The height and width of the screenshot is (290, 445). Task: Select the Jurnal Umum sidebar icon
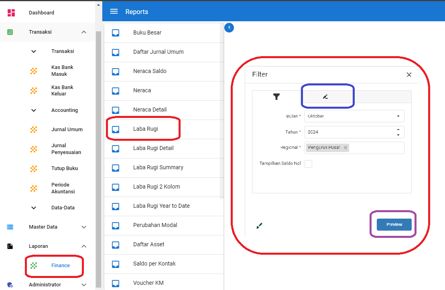[x=34, y=130]
